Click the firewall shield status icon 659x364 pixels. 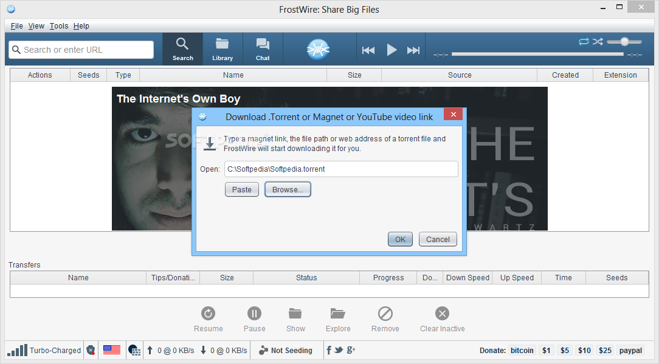coord(91,350)
